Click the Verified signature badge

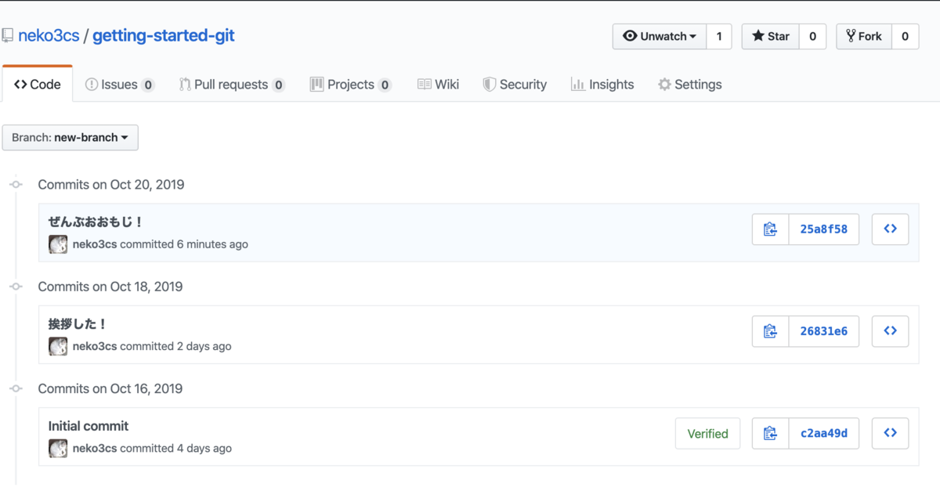pos(707,433)
